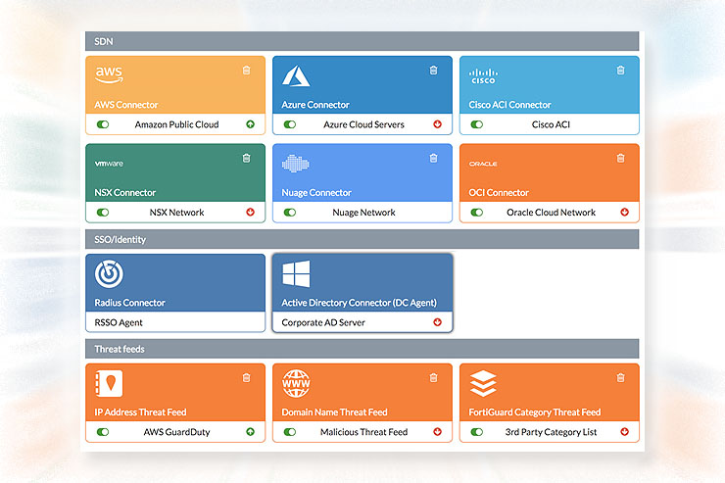Click trash icon on Azure Connector card
The image size is (725, 483).
[433, 70]
